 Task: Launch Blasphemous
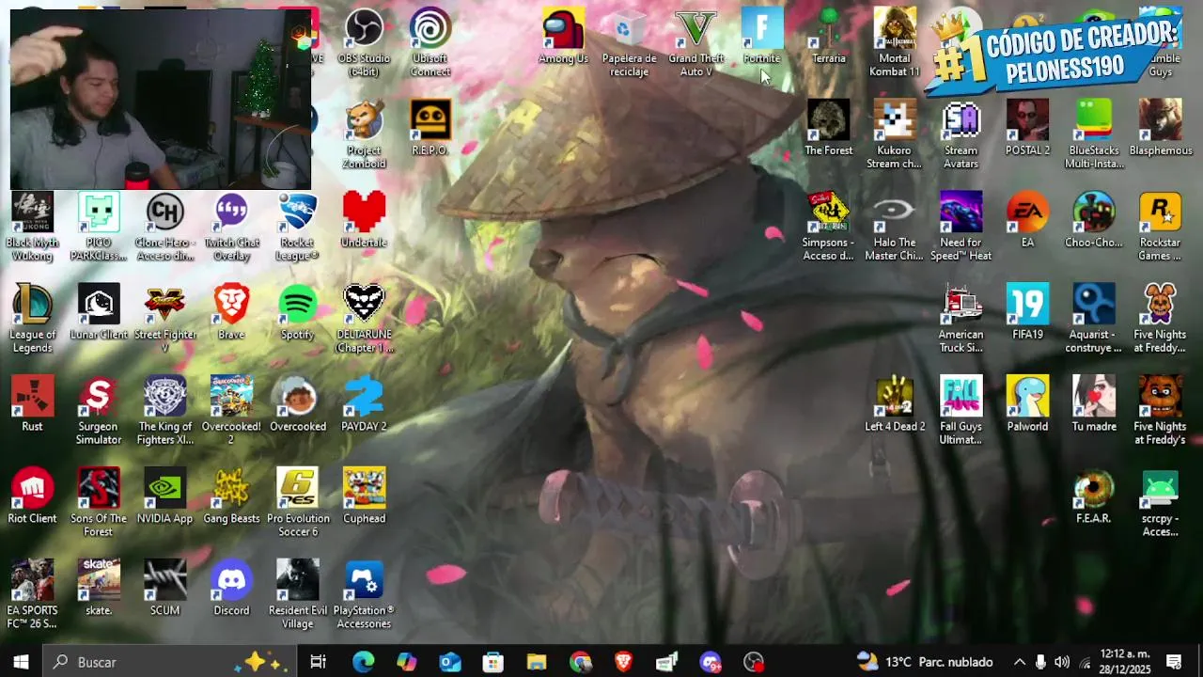pyautogui.click(x=1161, y=129)
